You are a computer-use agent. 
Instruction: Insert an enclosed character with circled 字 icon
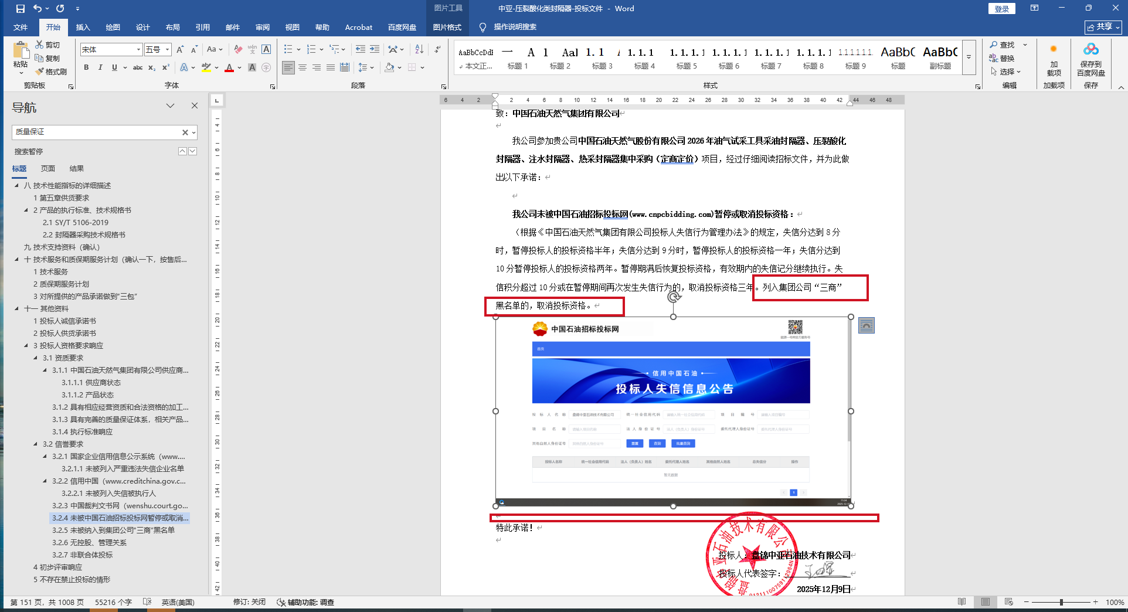[266, 67]
